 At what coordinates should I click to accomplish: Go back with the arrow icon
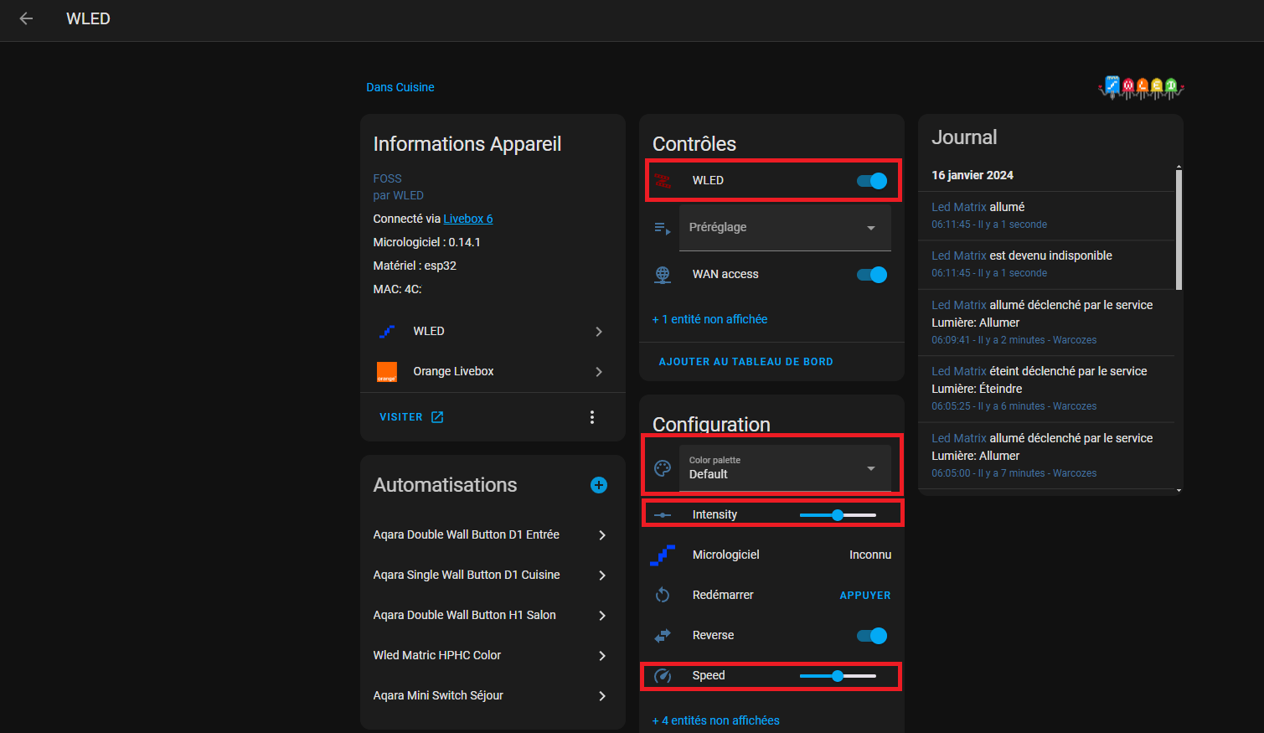click(26, 18)
